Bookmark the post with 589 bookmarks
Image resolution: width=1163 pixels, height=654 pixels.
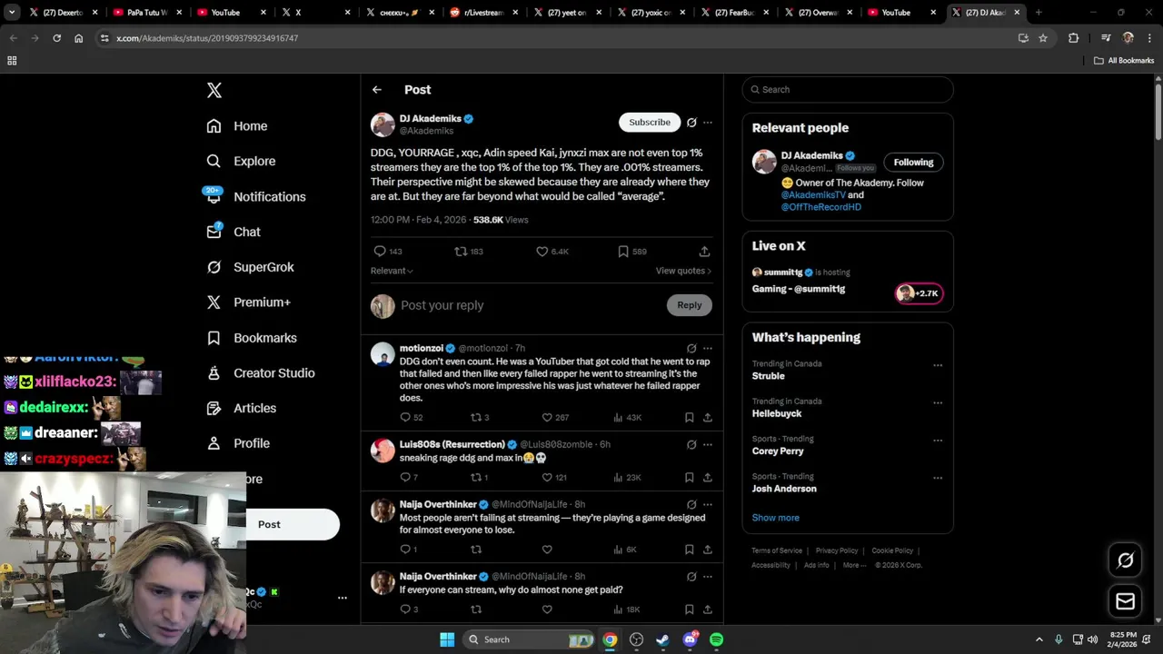tap(623, 252)
